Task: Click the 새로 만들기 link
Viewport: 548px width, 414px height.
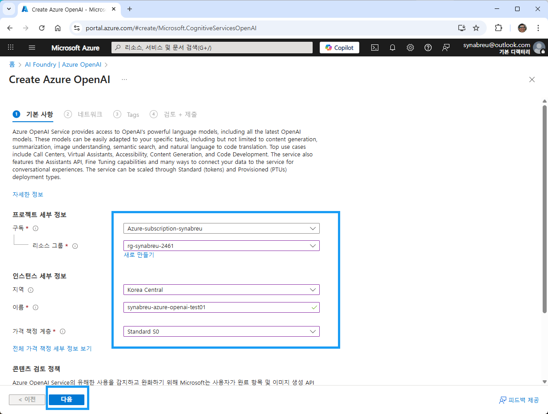Action: tap(139, 255)
